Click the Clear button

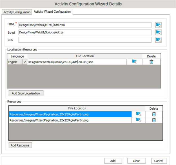137,161
